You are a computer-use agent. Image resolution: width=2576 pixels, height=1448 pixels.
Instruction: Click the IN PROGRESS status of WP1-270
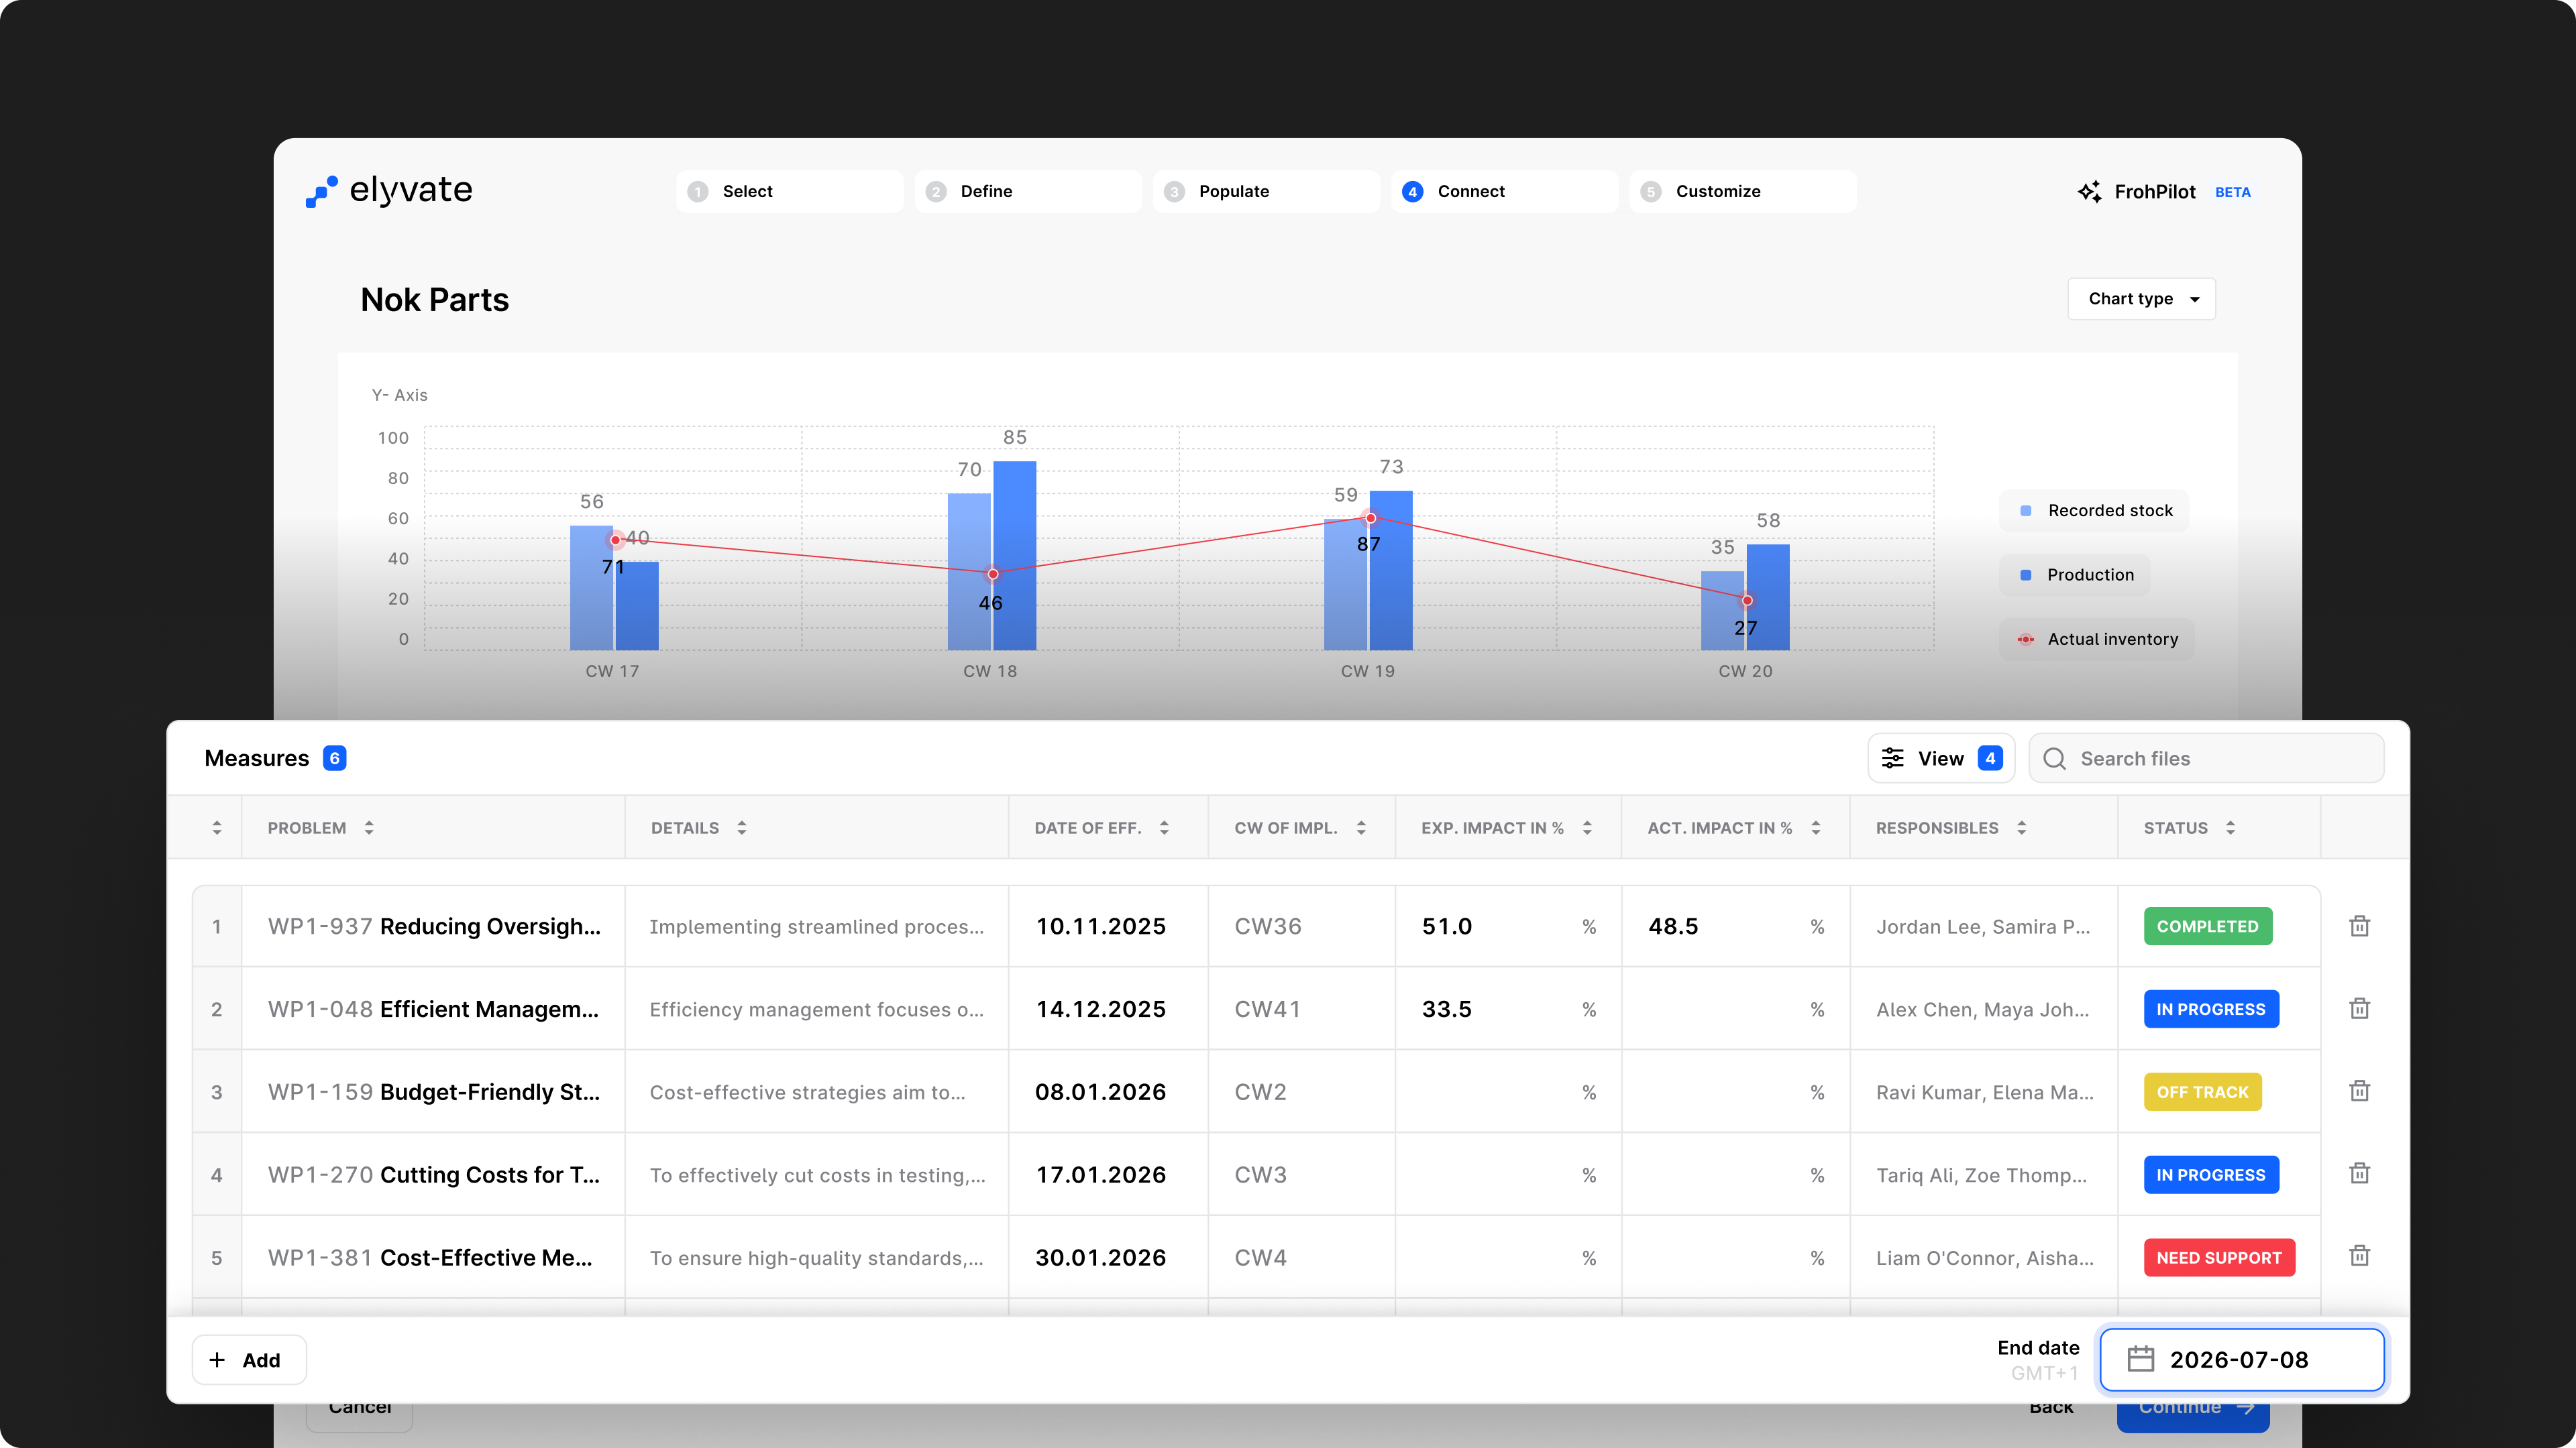coord(2210,1174)
